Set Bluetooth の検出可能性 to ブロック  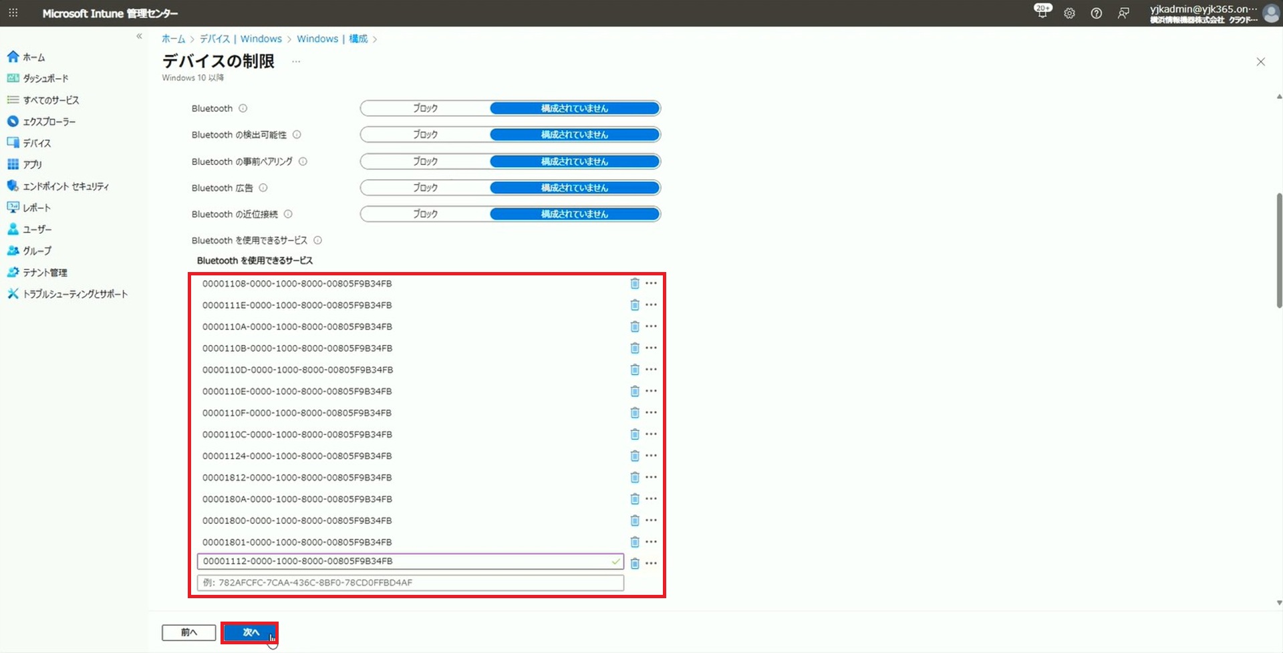[x=425, y=134]
